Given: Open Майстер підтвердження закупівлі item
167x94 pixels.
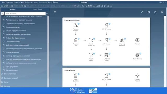Looking at the screenshot, I should click(18, 56).
